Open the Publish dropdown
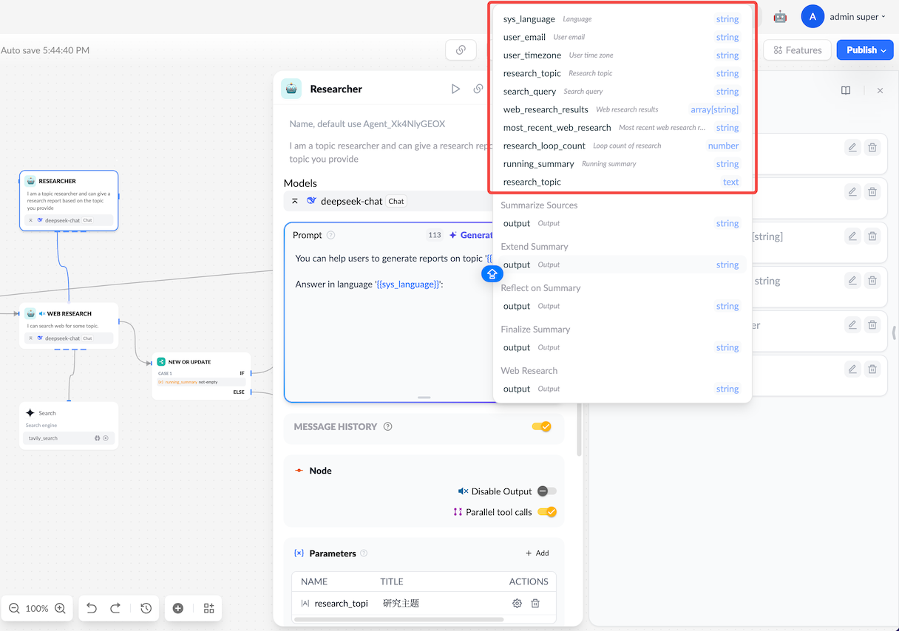Screen dimensions: 899x631 [x=865, y=50]
